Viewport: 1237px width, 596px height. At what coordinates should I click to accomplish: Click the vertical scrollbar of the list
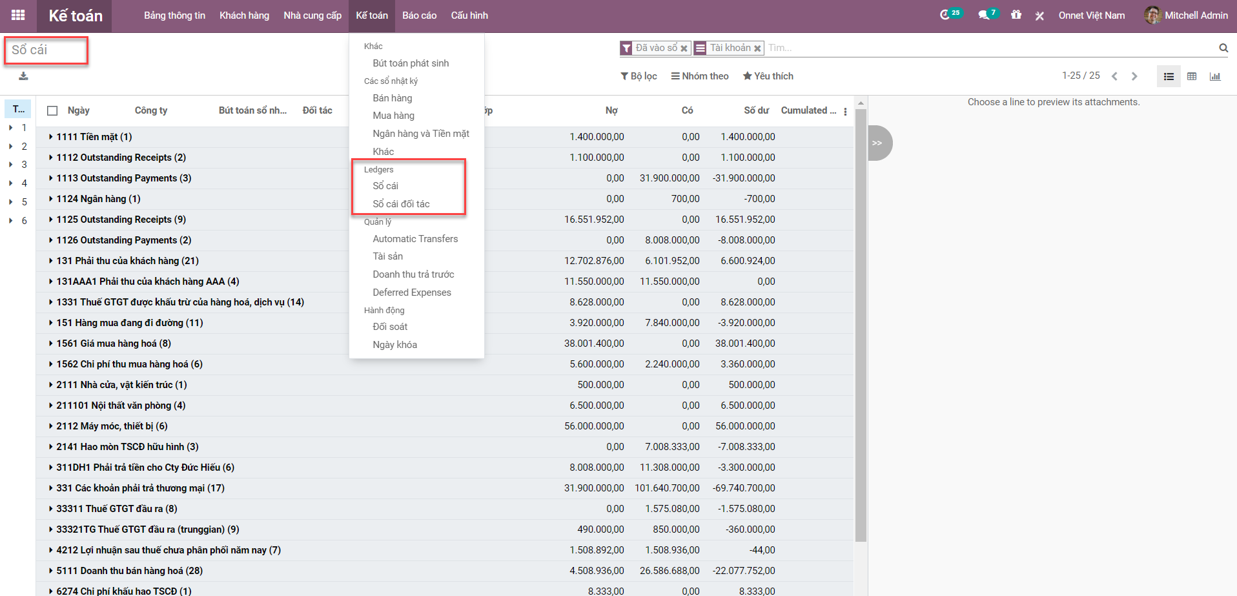[860, 323]
